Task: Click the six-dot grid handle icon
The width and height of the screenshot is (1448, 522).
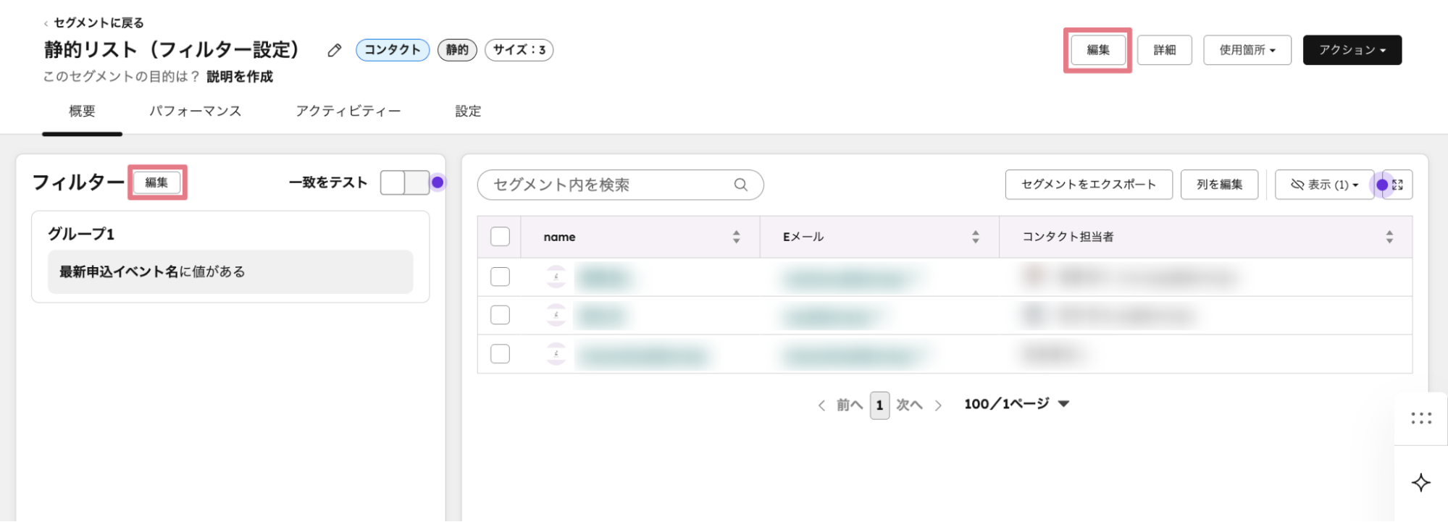Action: pyautogui.click(x=1420, y=418)
